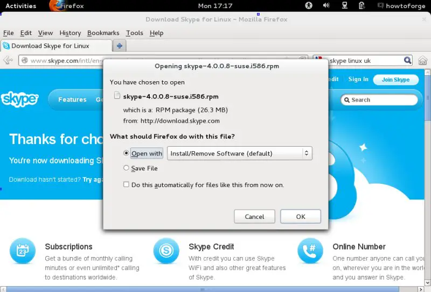The width and height of the screenshot is (431, 292).
Task: Select the Download Skype for Linux tab
Action: coord(57,46)
